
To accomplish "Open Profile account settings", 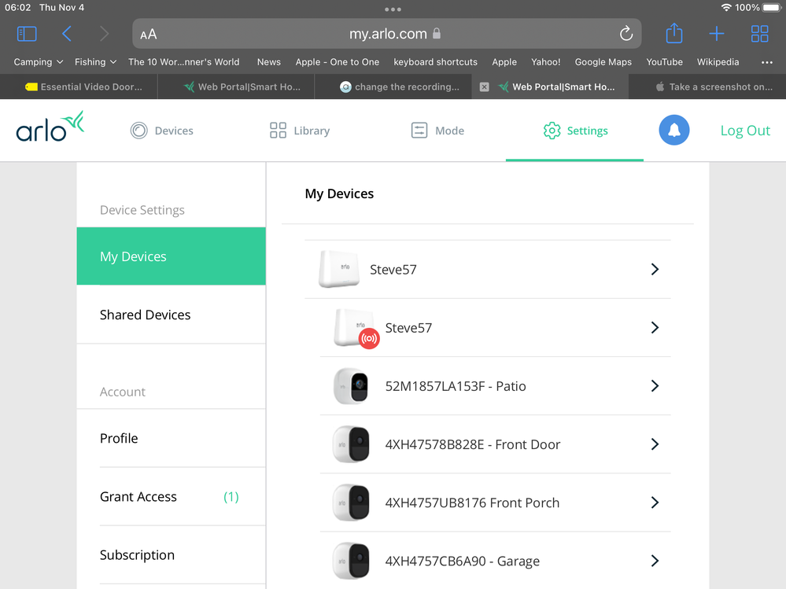I will coord(171,438).
